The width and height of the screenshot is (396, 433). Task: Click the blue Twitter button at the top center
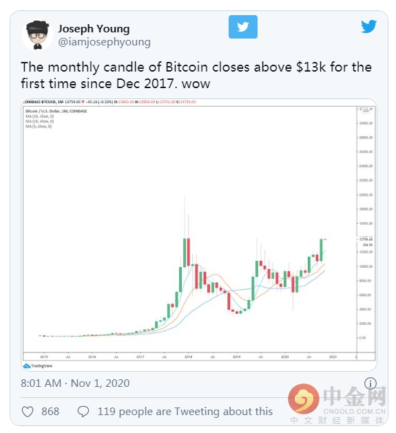click(x=243, y=27)
